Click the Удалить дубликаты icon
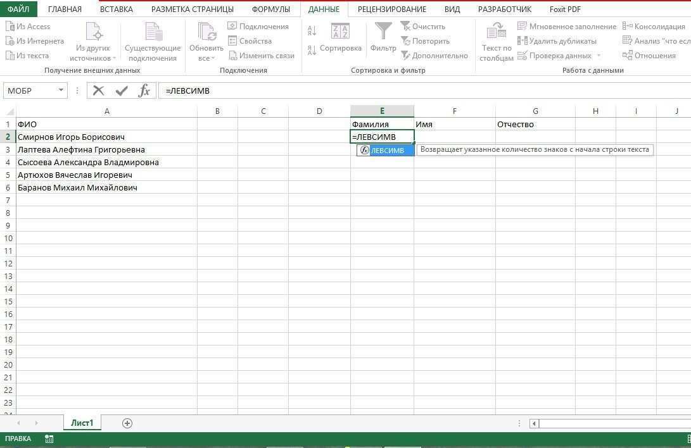691x448 pixels. click(x=522, y=40)
